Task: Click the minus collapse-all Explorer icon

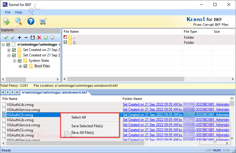Action: coord(26,37)
